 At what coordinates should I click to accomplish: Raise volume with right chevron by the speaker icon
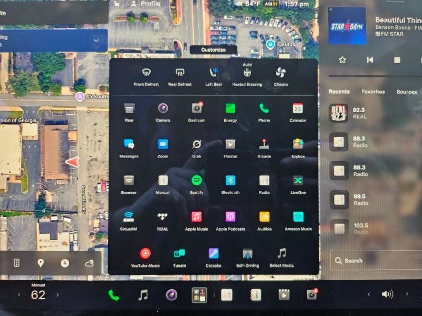pyautogui.click(x=407, y=294)
